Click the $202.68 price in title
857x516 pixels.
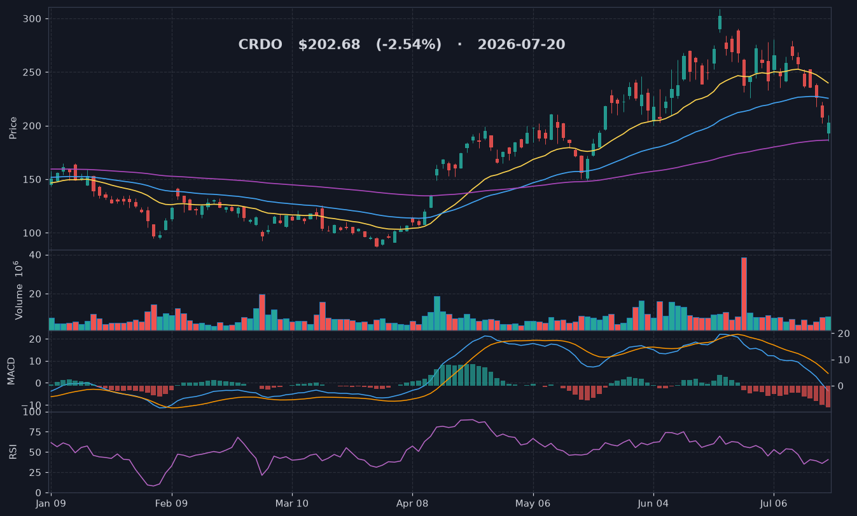click(329, 45)
